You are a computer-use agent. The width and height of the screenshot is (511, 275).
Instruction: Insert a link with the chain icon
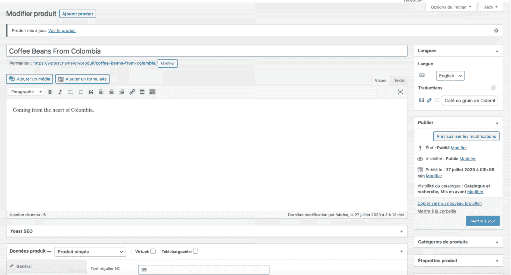132,92
